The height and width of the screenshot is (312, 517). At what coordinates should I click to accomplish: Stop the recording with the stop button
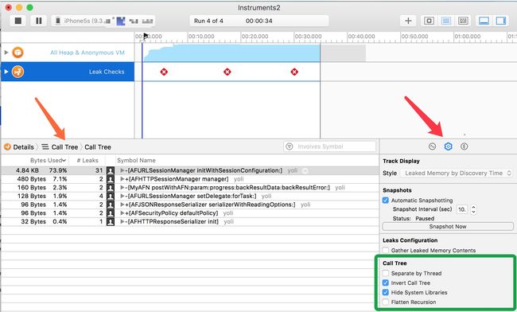pyautogui.click(x=18, y=21)
